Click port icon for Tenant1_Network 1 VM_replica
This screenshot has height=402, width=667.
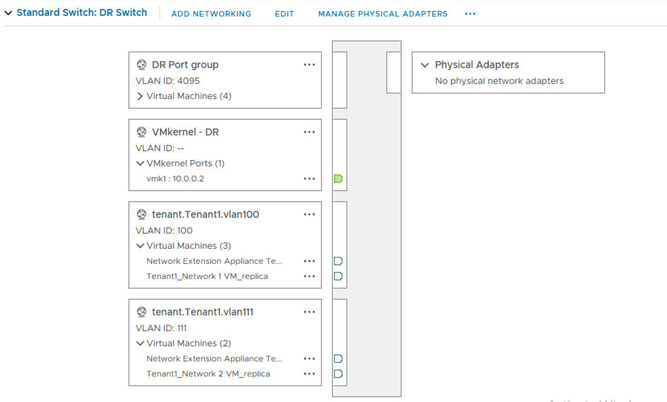point(338,276)
